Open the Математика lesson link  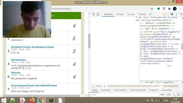coord(18,60)
